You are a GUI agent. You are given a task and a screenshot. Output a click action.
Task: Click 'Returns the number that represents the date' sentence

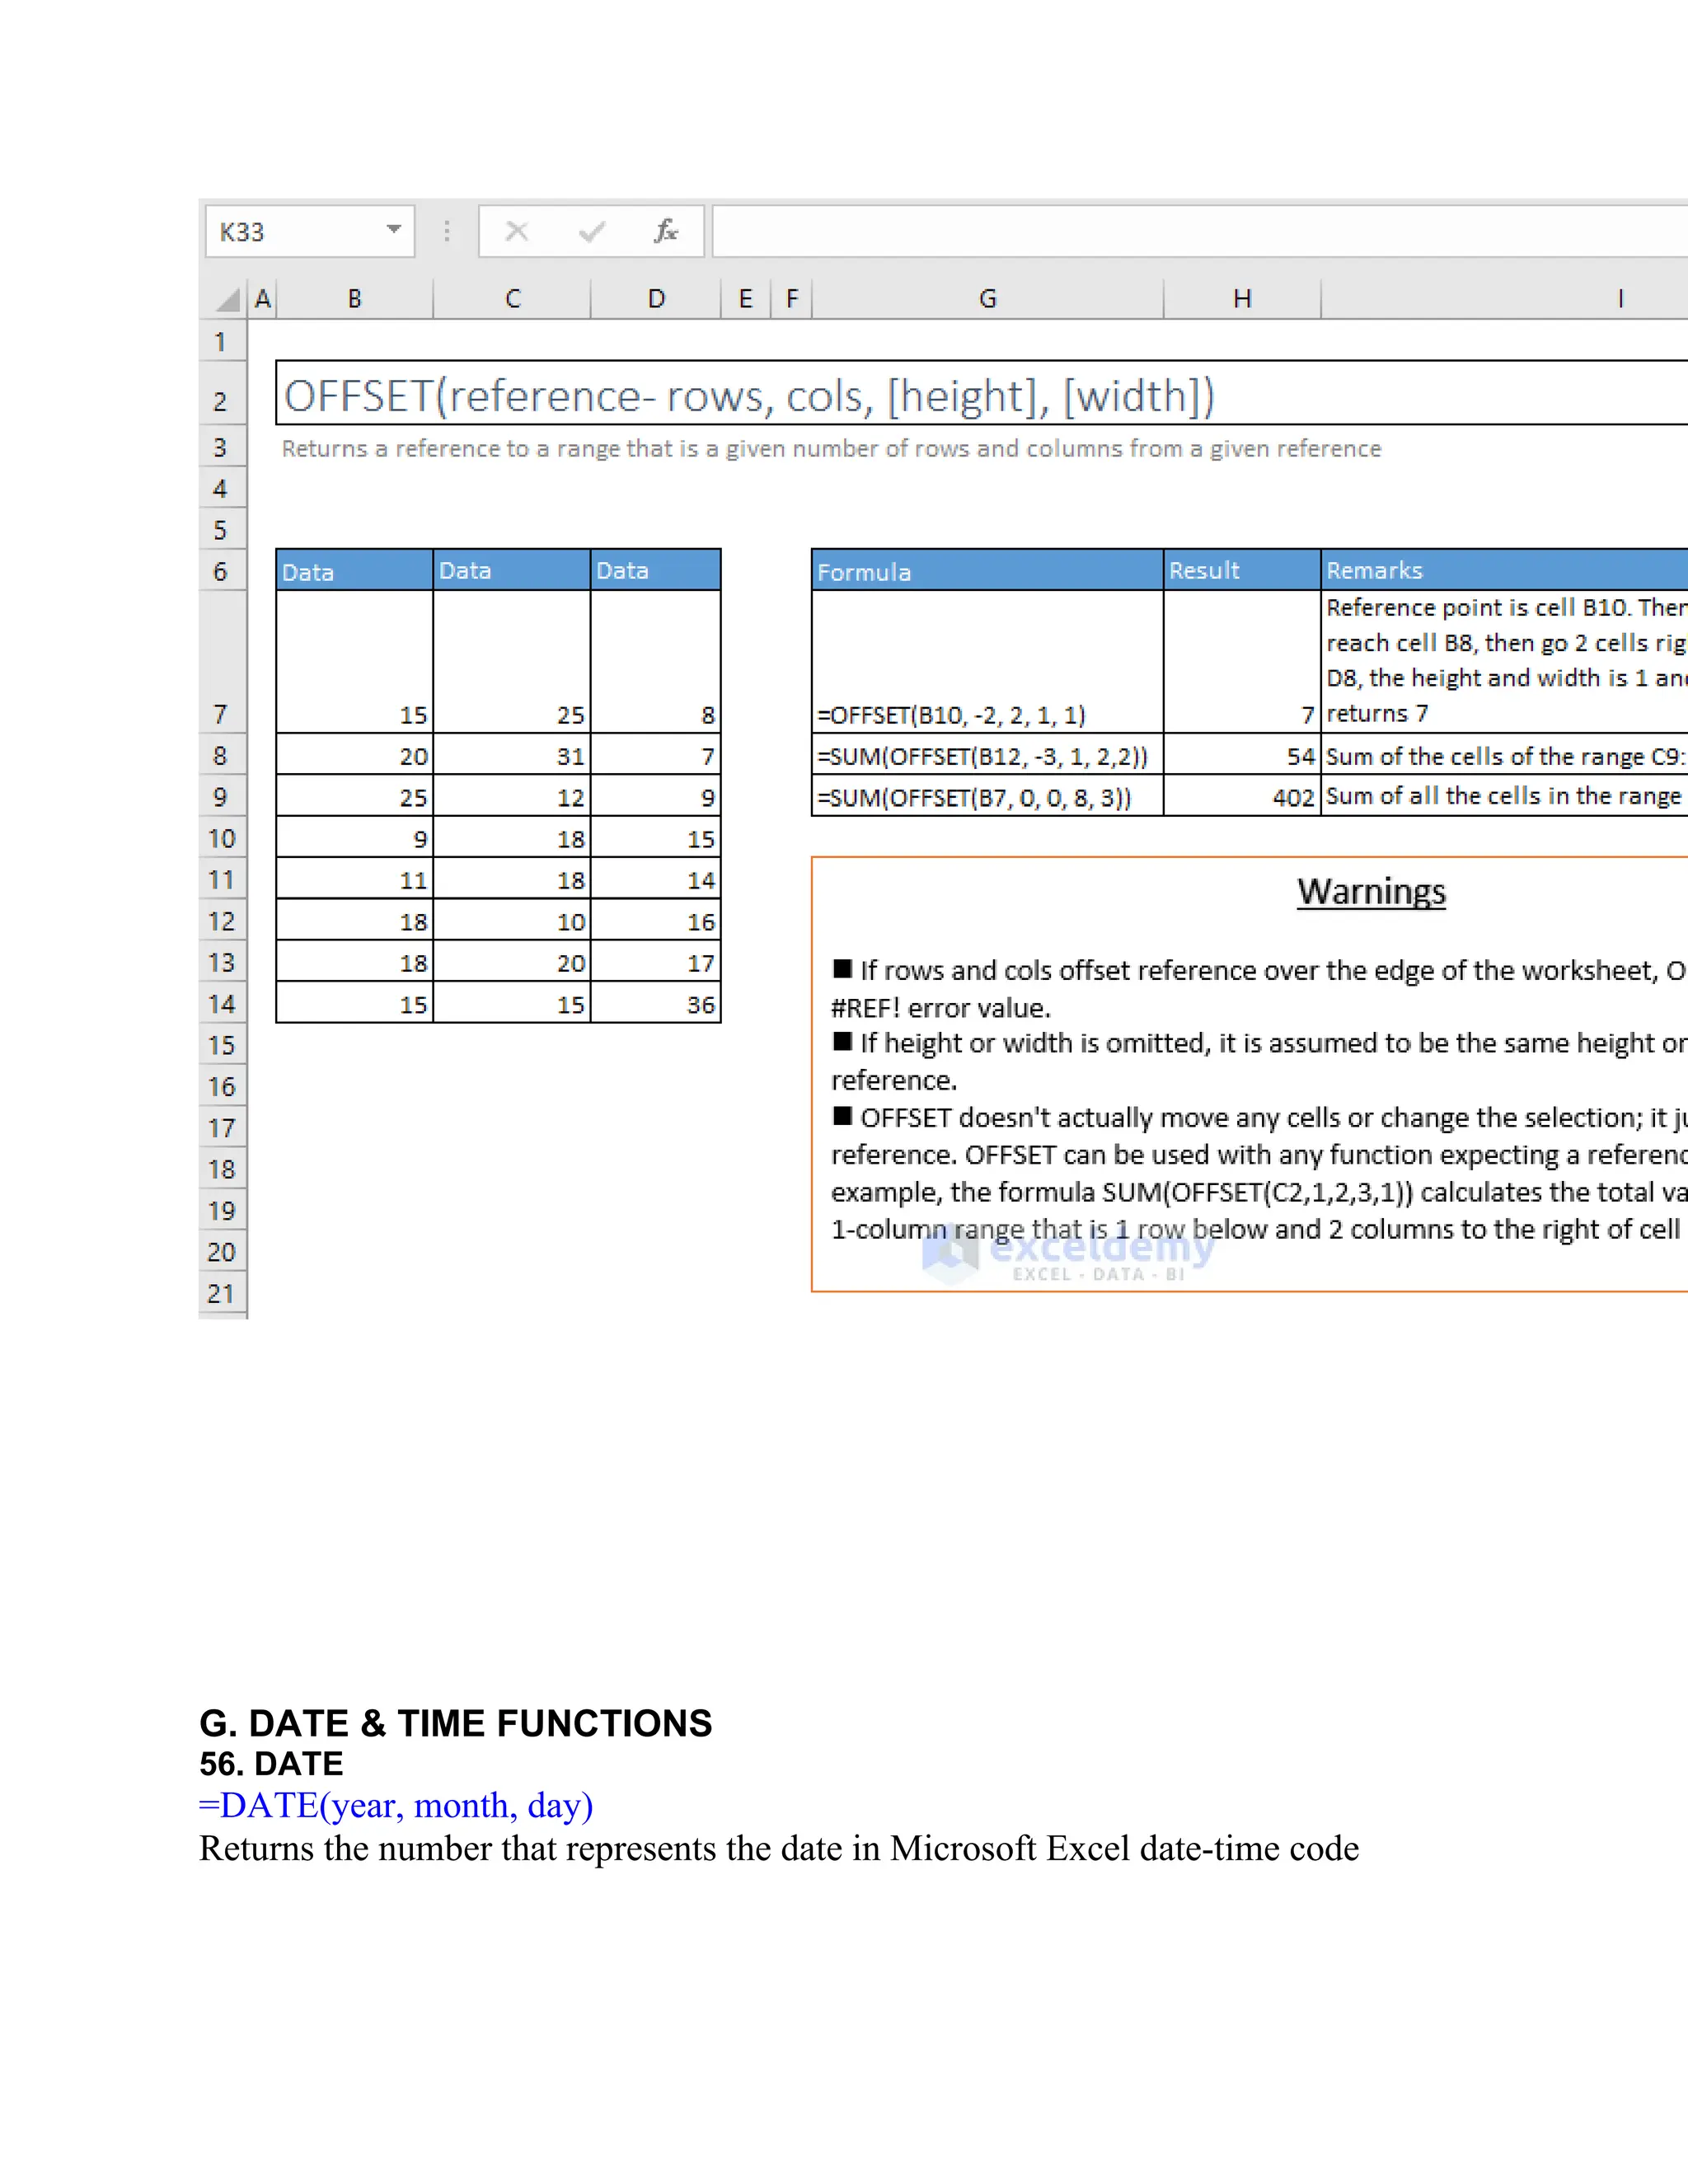point(779,1848)
